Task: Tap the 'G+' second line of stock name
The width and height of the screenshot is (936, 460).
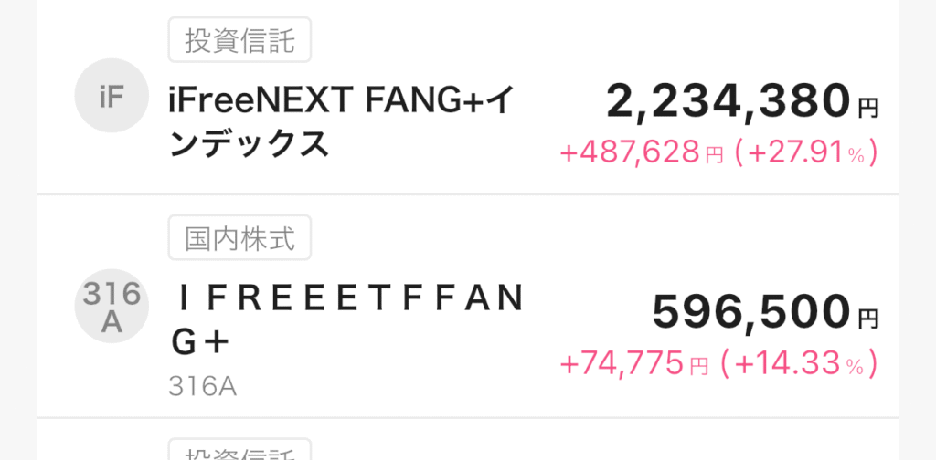Action: (199, 342)
